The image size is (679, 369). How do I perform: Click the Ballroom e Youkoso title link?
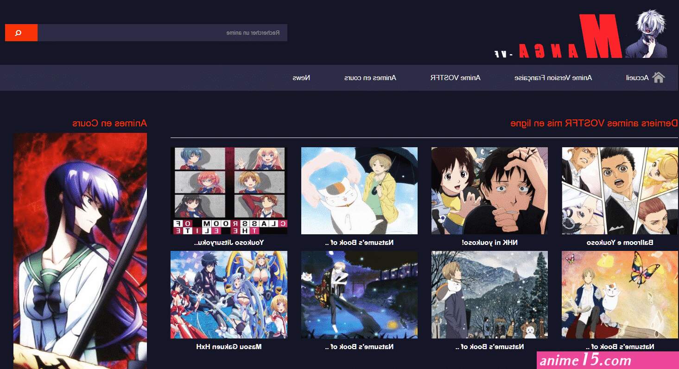(x=620, y=243)
